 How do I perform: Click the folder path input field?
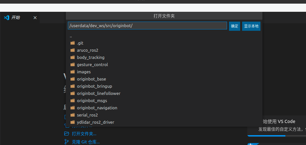coord(147,26)
